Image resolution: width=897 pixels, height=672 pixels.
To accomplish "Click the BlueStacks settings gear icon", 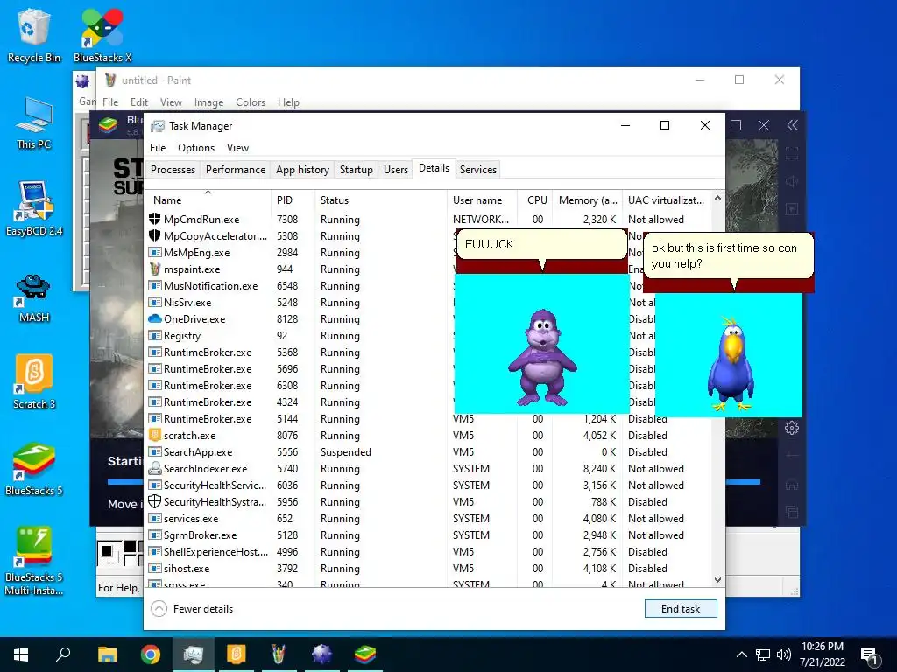I will (x=792, y=427).
